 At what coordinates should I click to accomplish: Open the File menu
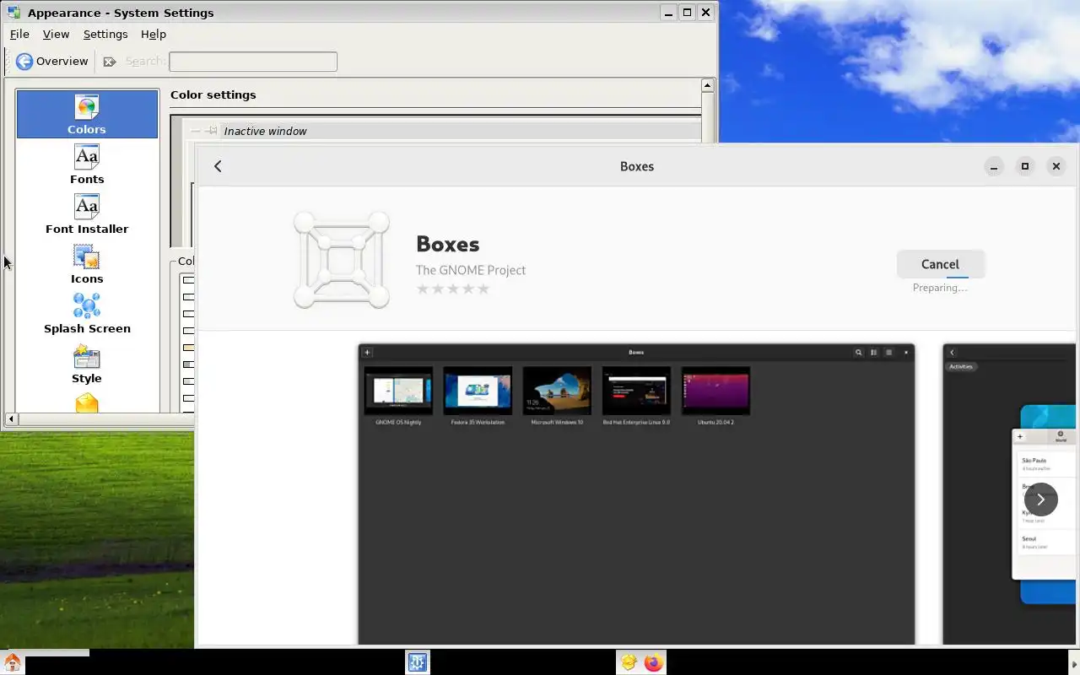(19, 34)
